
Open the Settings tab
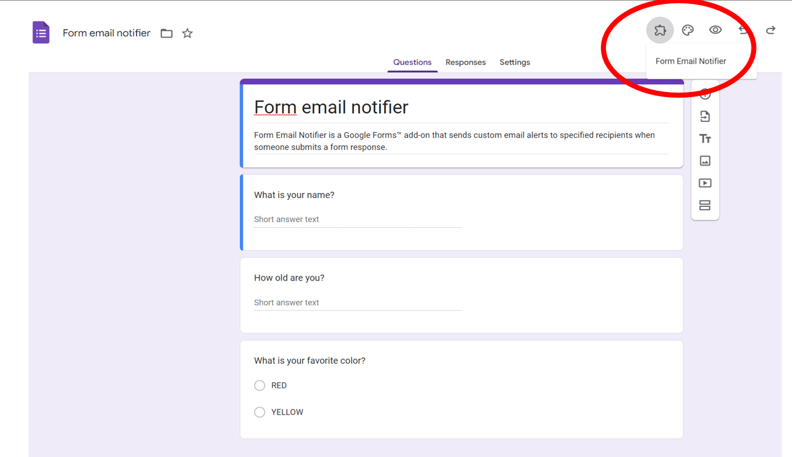click(515, 62)
